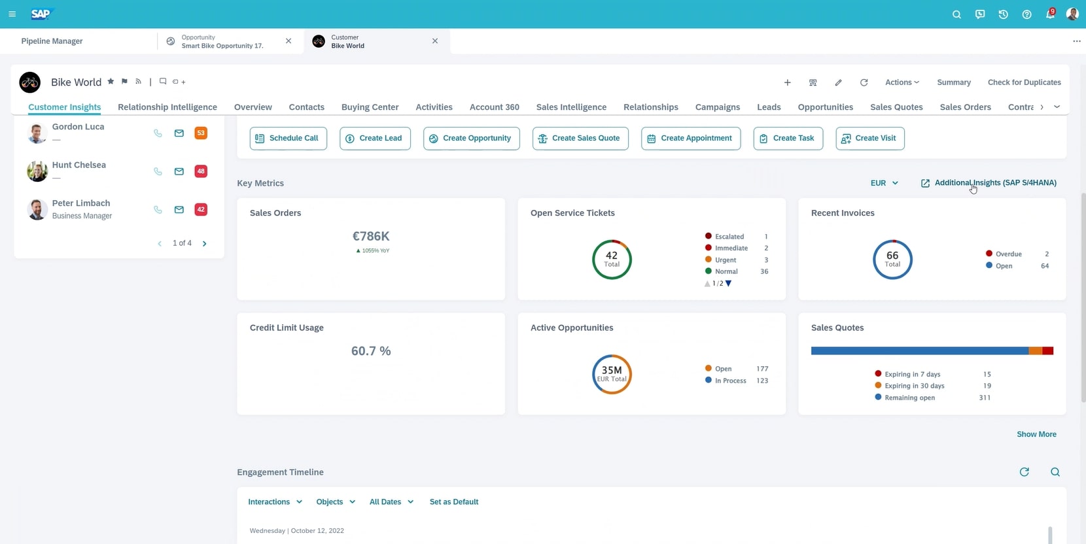Email Peter Limbach
This screenshot has width=1086, height=544.
(x=179, y=210)
